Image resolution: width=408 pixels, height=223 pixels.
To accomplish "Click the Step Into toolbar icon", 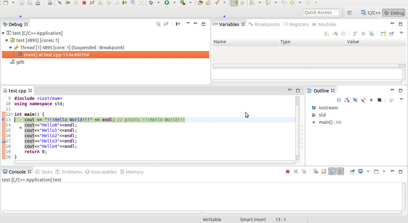I will [100, 3].
